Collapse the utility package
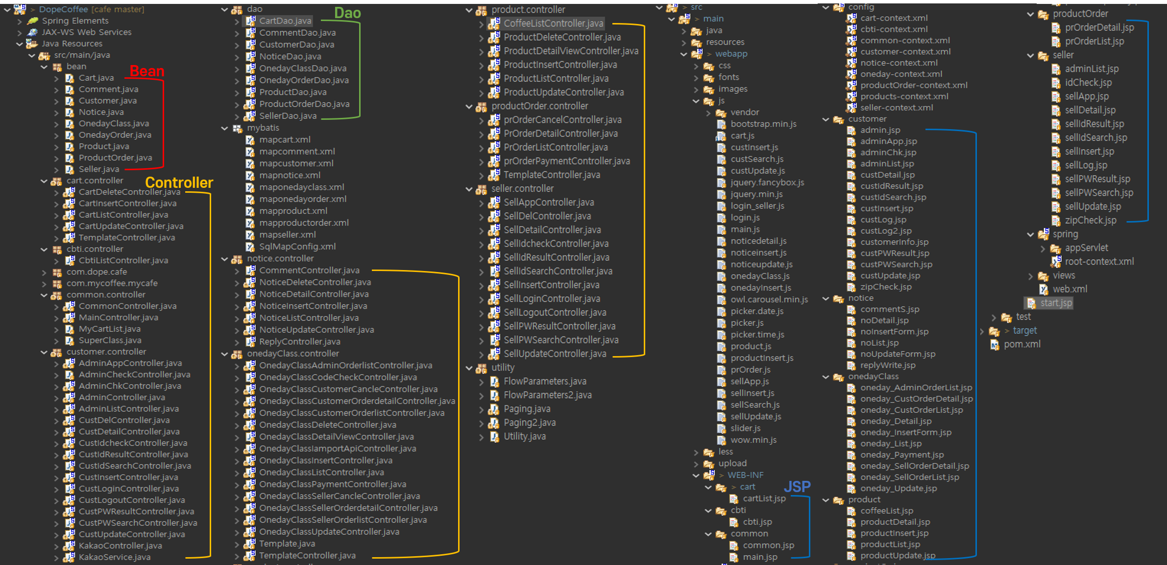 pyautogui.click(x=469, y=368)
